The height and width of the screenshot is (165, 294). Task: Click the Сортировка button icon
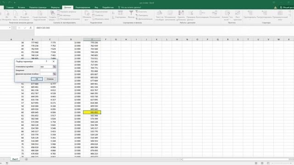click(x=120, y=14)
